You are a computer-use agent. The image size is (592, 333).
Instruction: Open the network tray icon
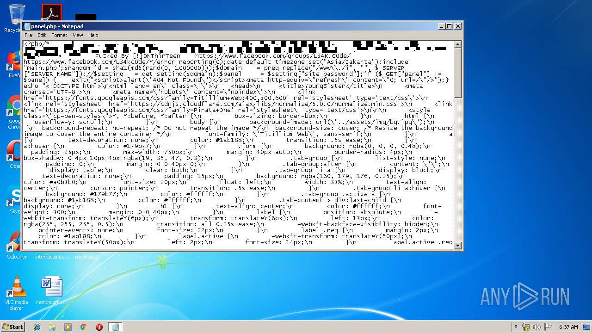point(526,327)
